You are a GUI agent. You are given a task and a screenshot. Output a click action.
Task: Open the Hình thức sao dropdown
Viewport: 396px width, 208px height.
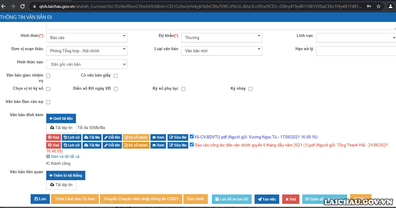tap(87, 64)
